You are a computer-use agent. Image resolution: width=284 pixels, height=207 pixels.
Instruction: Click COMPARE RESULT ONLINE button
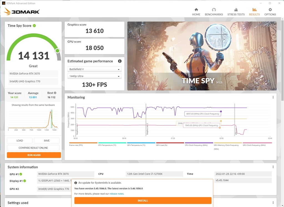(33, 148)
